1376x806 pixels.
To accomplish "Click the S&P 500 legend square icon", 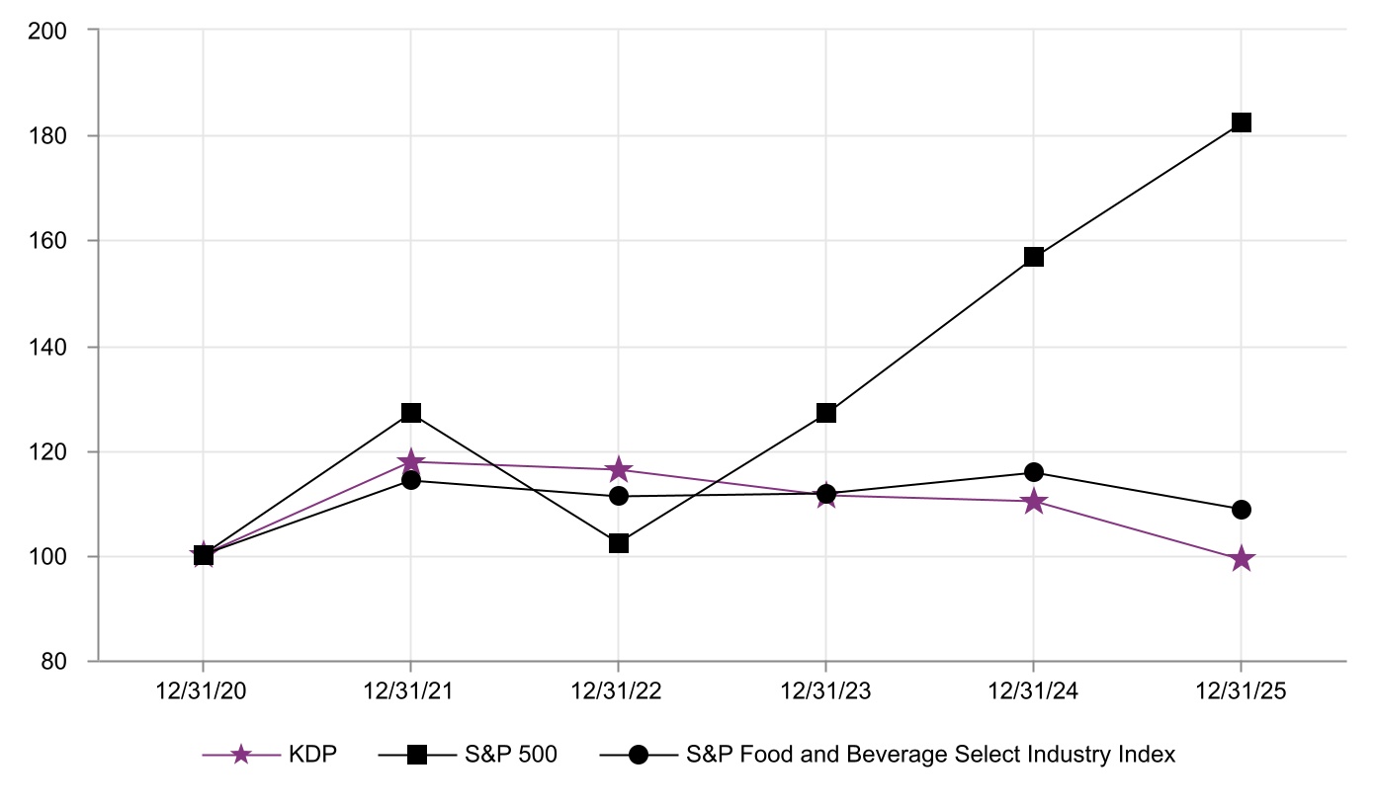I will (x=416, y=756).
